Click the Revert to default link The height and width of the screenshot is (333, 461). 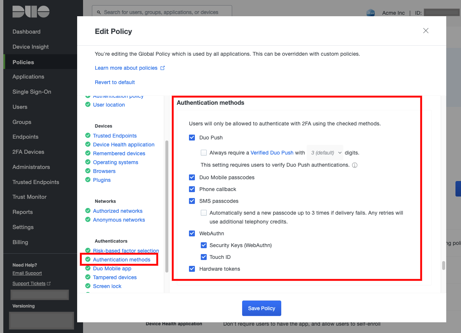[115, 82]
